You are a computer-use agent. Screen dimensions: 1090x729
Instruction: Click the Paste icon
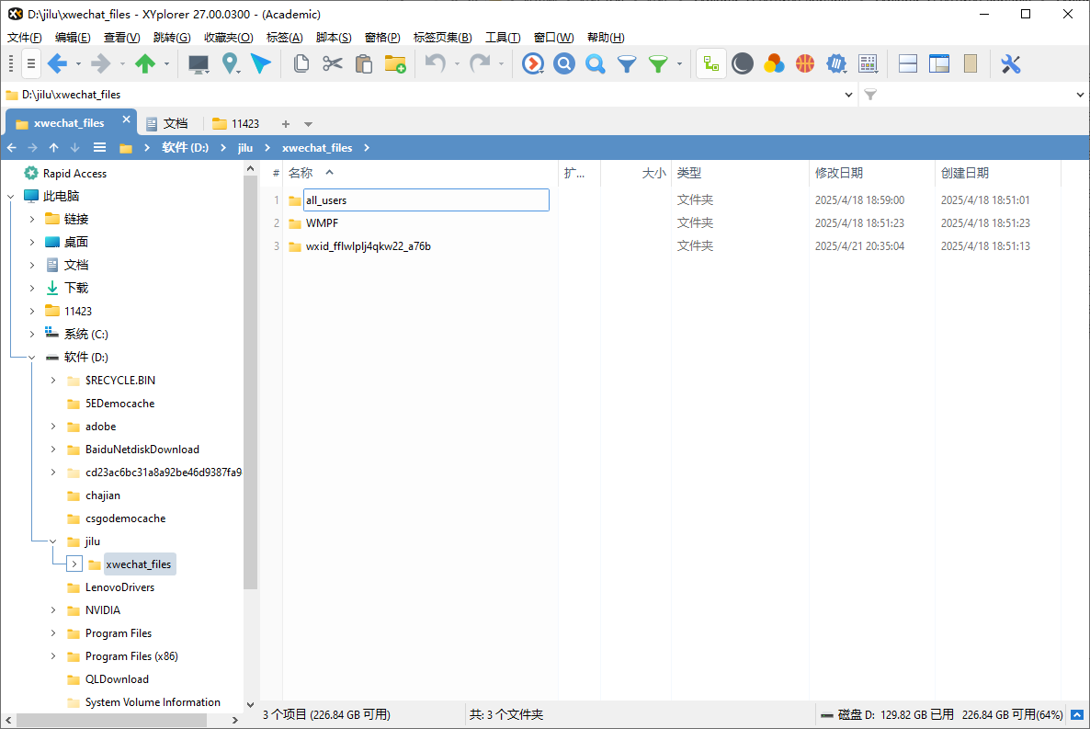(x=362, y=63)
